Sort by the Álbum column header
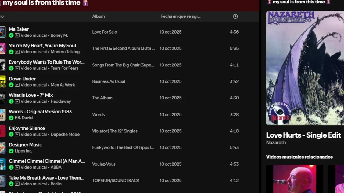This screenshot has height=193, width=344. tap(98, 16)
